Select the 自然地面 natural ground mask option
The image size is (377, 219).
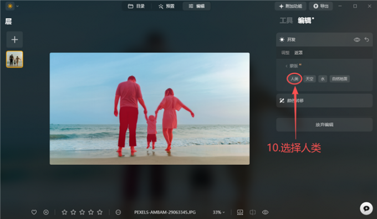(339, 79)
